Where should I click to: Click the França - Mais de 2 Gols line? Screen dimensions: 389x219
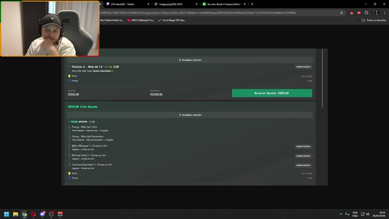click(x=84, y=127)
